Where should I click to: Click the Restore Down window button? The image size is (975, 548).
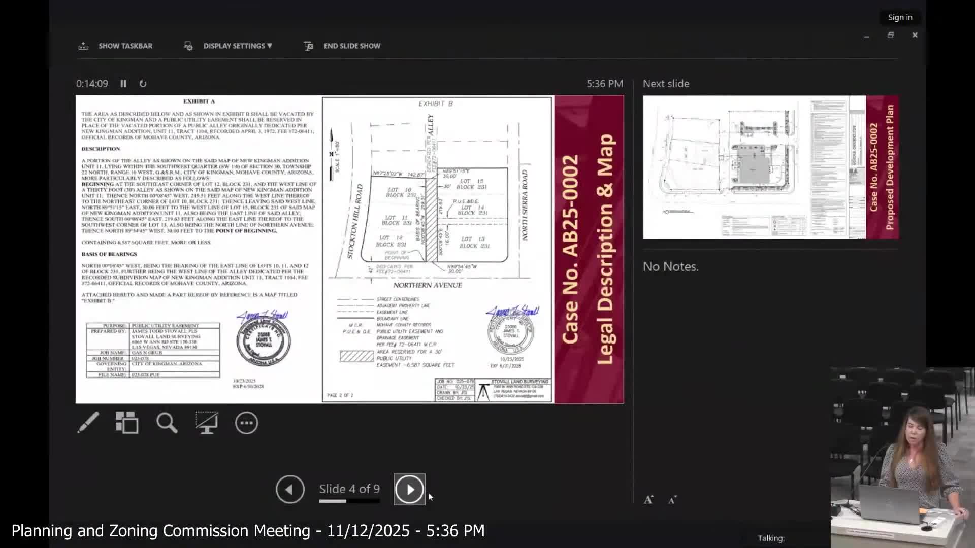tap(891, 35)
